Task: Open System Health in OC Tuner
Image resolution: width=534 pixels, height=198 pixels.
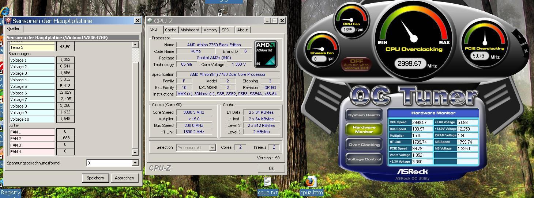Action: (364, 115)
